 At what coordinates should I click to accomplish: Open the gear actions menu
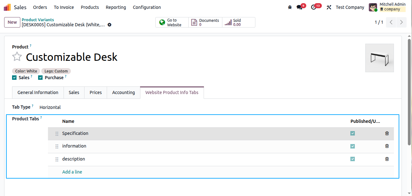pyautogui.click(x=110, y=25)
